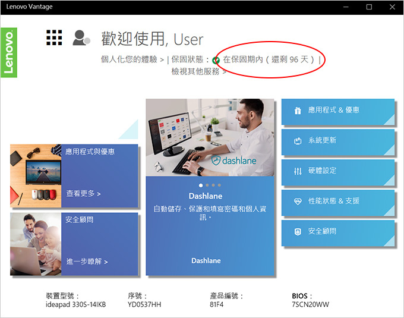Select the second carousel dot
This screenshot has width=404, height=318.
207,185
